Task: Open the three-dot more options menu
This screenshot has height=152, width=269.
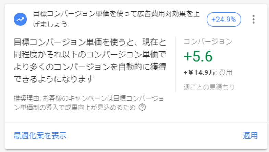Action: pyautogui.click(x=254, y=20)
